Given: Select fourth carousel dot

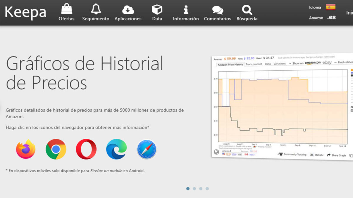Looking at the screenshot, I should point(207,189).
